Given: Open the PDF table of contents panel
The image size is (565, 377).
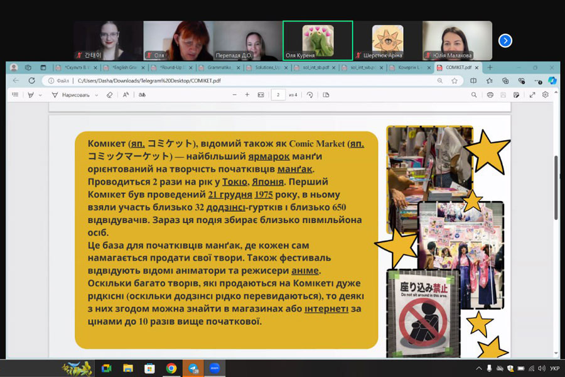Looking at the screenshot, I should coord(14,95).
